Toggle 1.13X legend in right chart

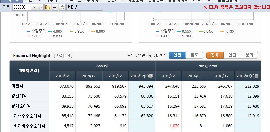point(227,31)
